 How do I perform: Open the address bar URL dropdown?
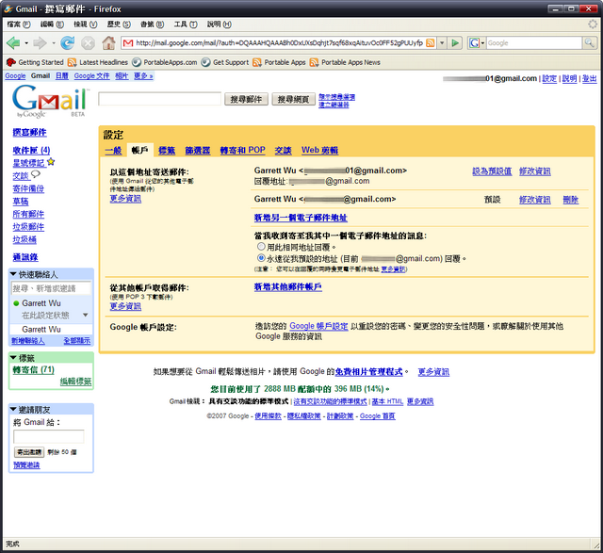tap(442, 42)
